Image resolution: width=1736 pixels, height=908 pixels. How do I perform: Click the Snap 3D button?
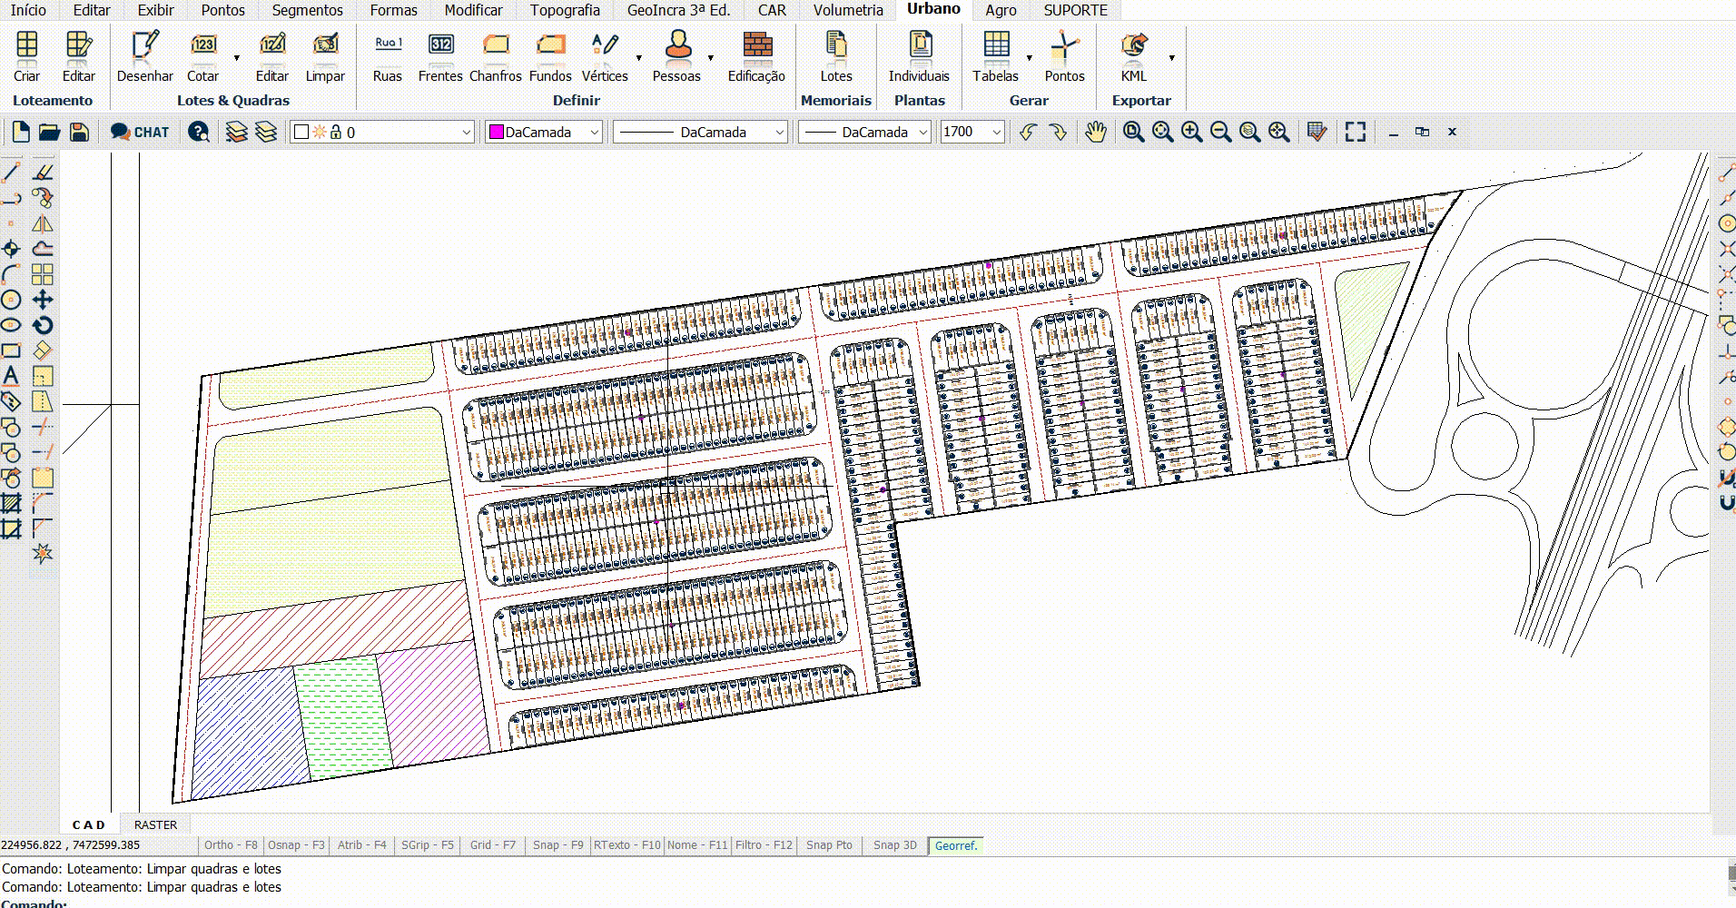tap(894, 845)
